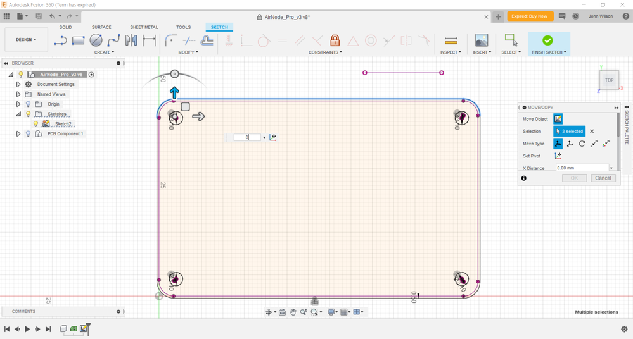Switch to the TOOLS tab

pos(183,27)
